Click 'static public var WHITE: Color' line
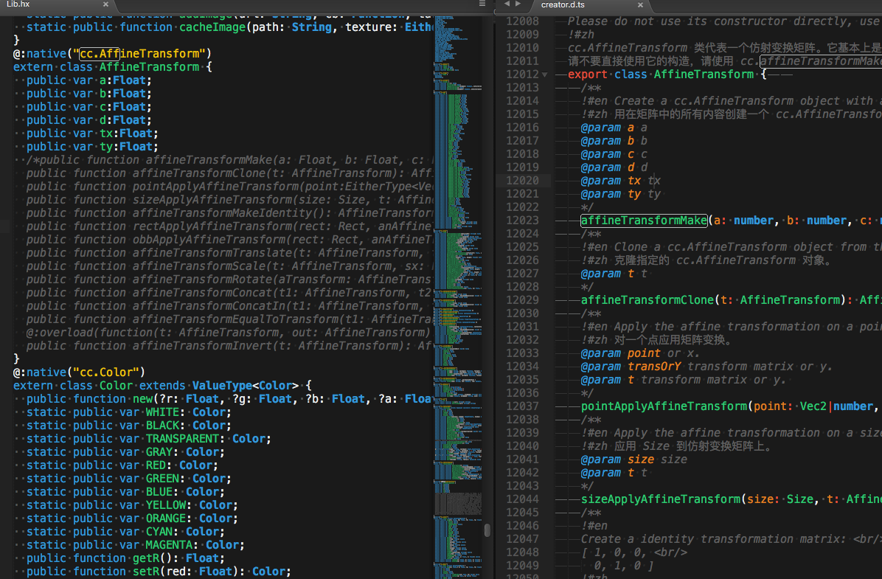This screenshot has width=882, height=579. (x=129, y=412)
